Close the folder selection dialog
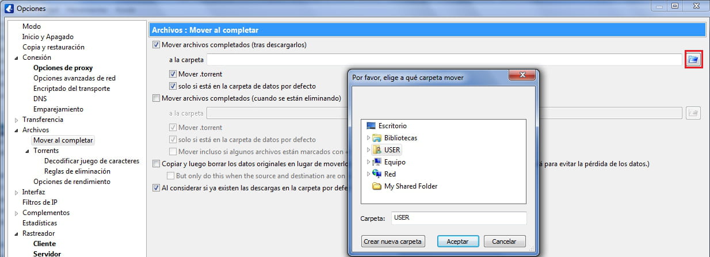 [x=522, y=76]
